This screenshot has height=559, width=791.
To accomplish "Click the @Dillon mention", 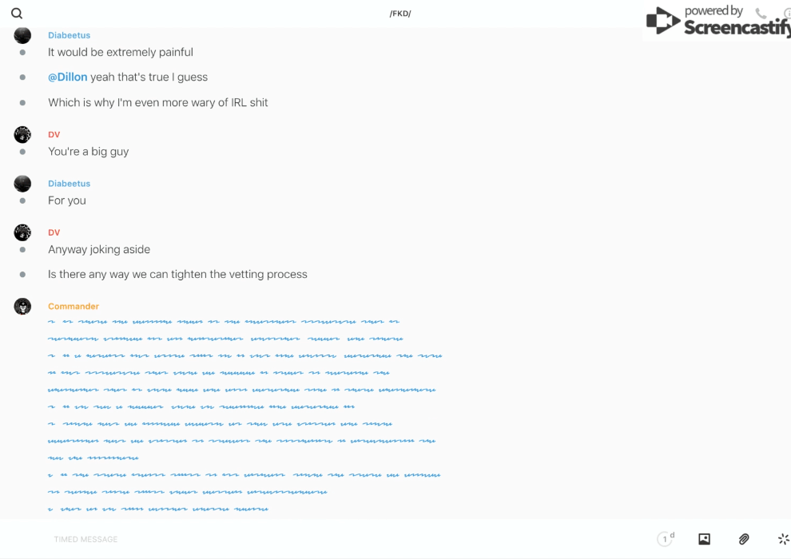I will 68,77.
